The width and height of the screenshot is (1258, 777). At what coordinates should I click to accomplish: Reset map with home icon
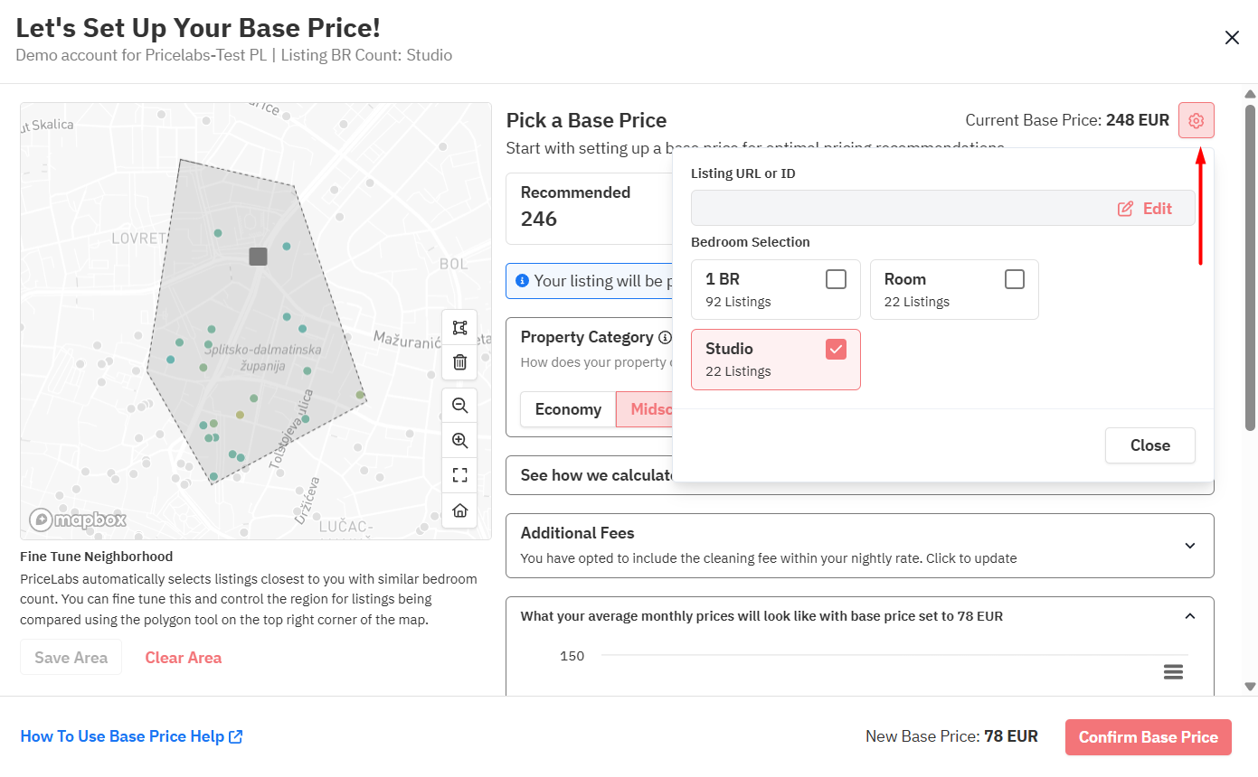click(x=459, y=510)
